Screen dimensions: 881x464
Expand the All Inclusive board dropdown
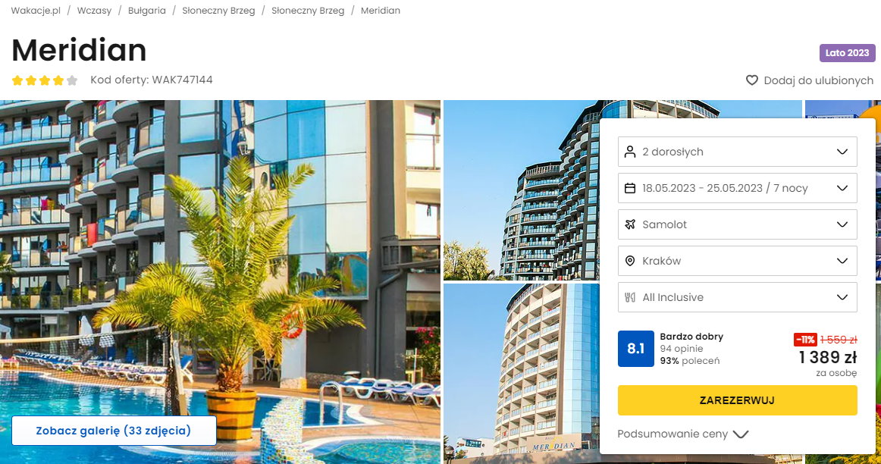pos(737,297)
